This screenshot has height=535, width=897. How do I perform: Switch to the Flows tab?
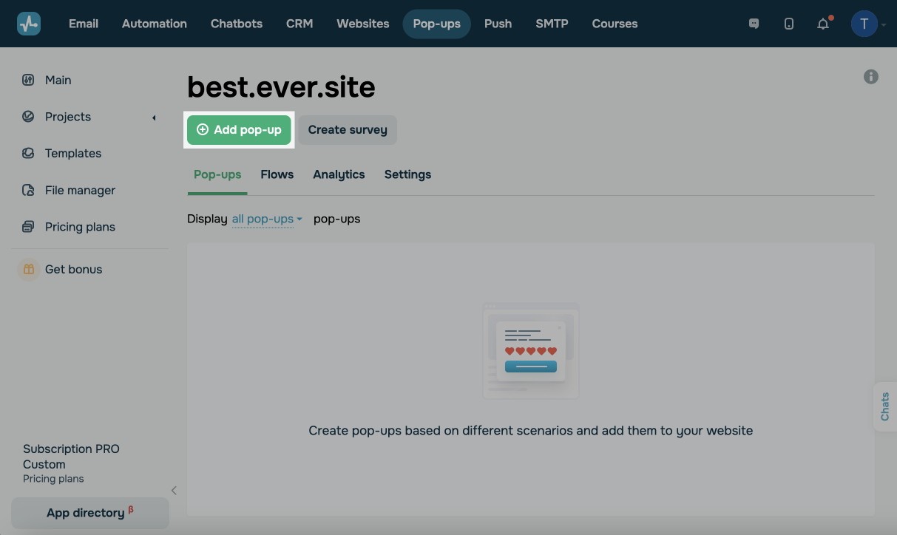[x=277, y=175]
